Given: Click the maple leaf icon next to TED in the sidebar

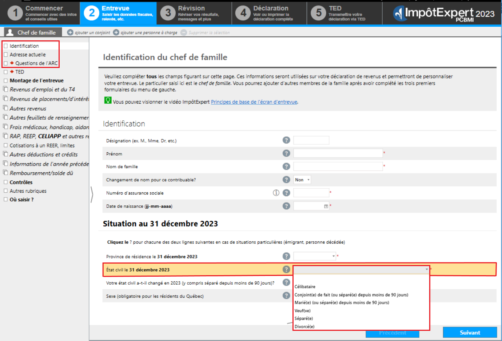Looking at the screenshot, I should [x=12, y=72].
